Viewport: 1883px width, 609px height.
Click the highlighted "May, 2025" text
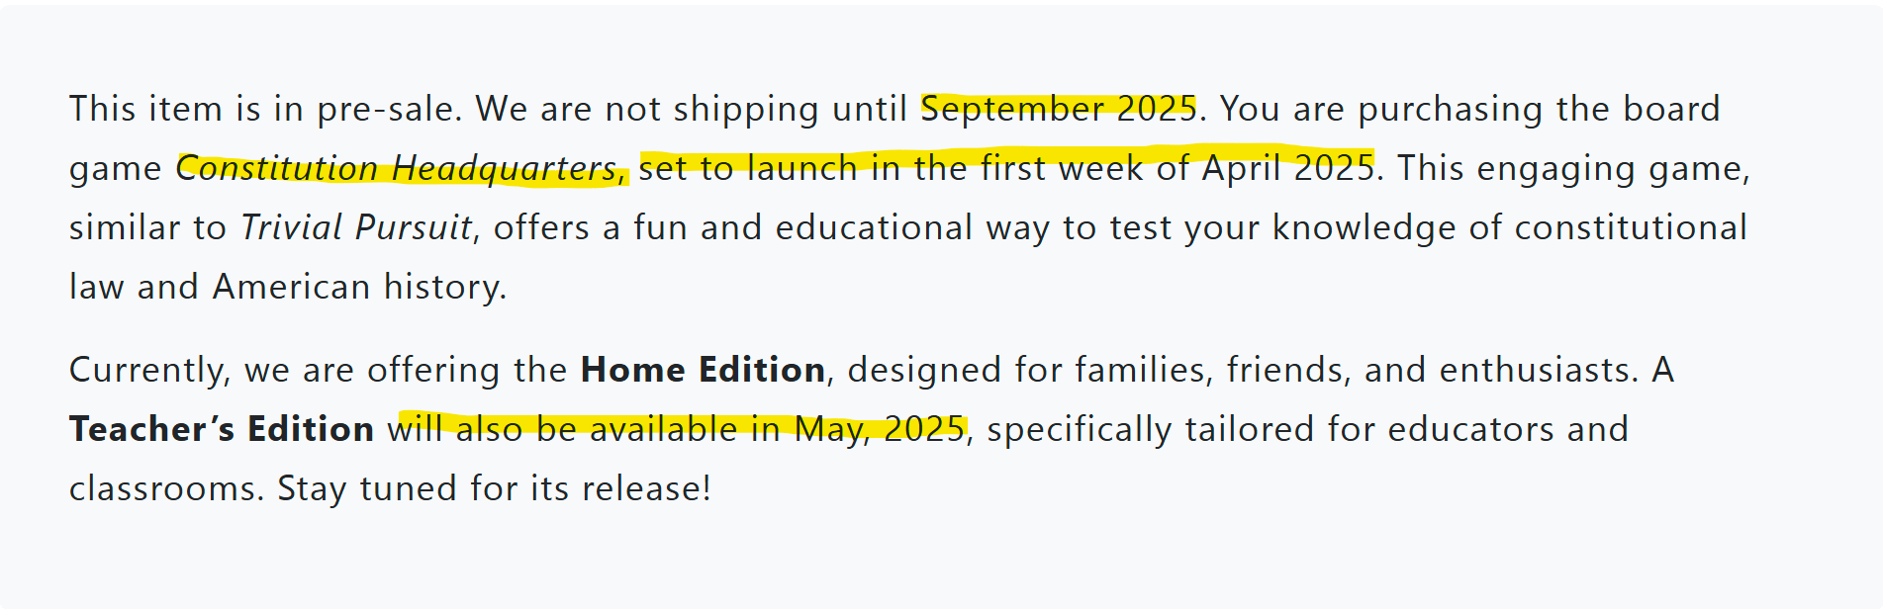(x=881, y=430)
